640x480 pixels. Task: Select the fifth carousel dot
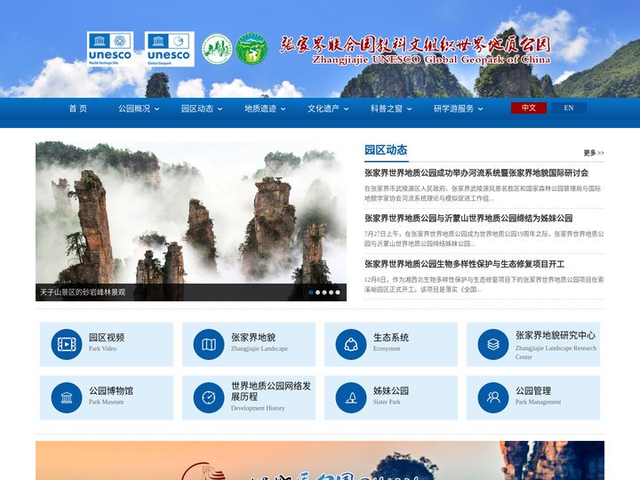click(x=338, y=292)
